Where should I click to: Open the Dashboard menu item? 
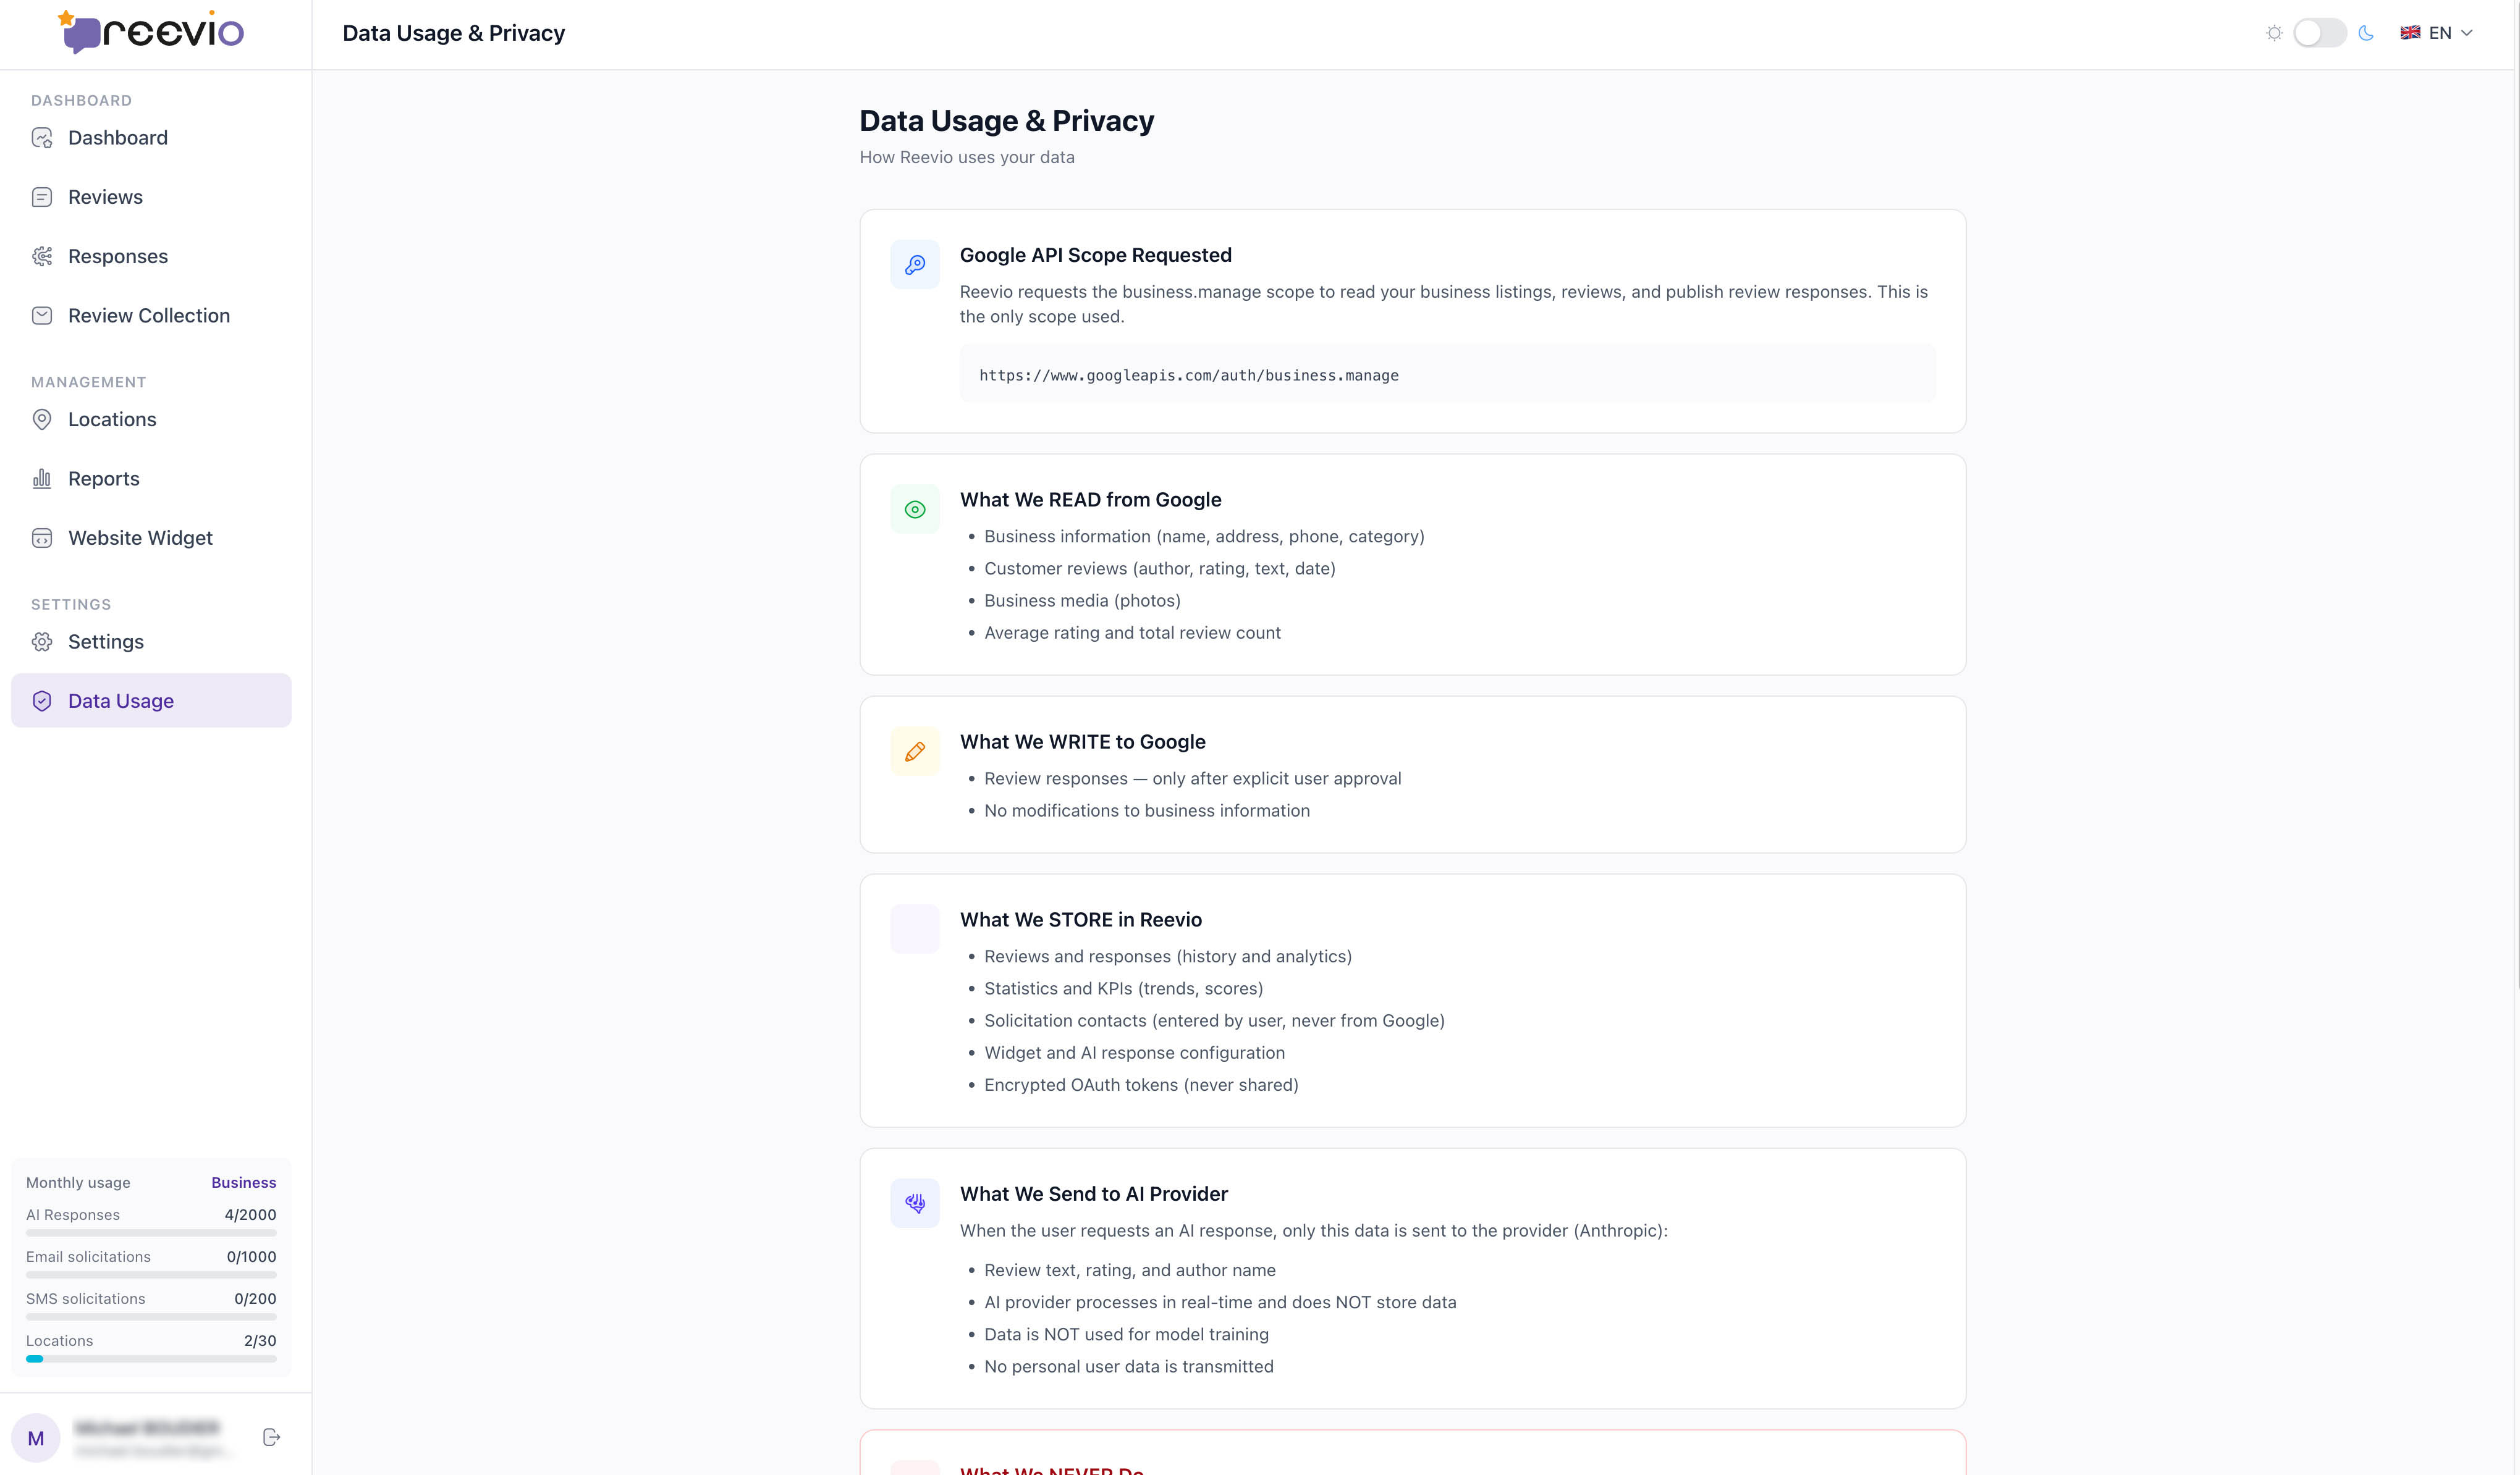[118, 138]
